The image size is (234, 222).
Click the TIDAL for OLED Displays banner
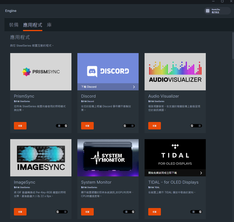click(175, 154)
